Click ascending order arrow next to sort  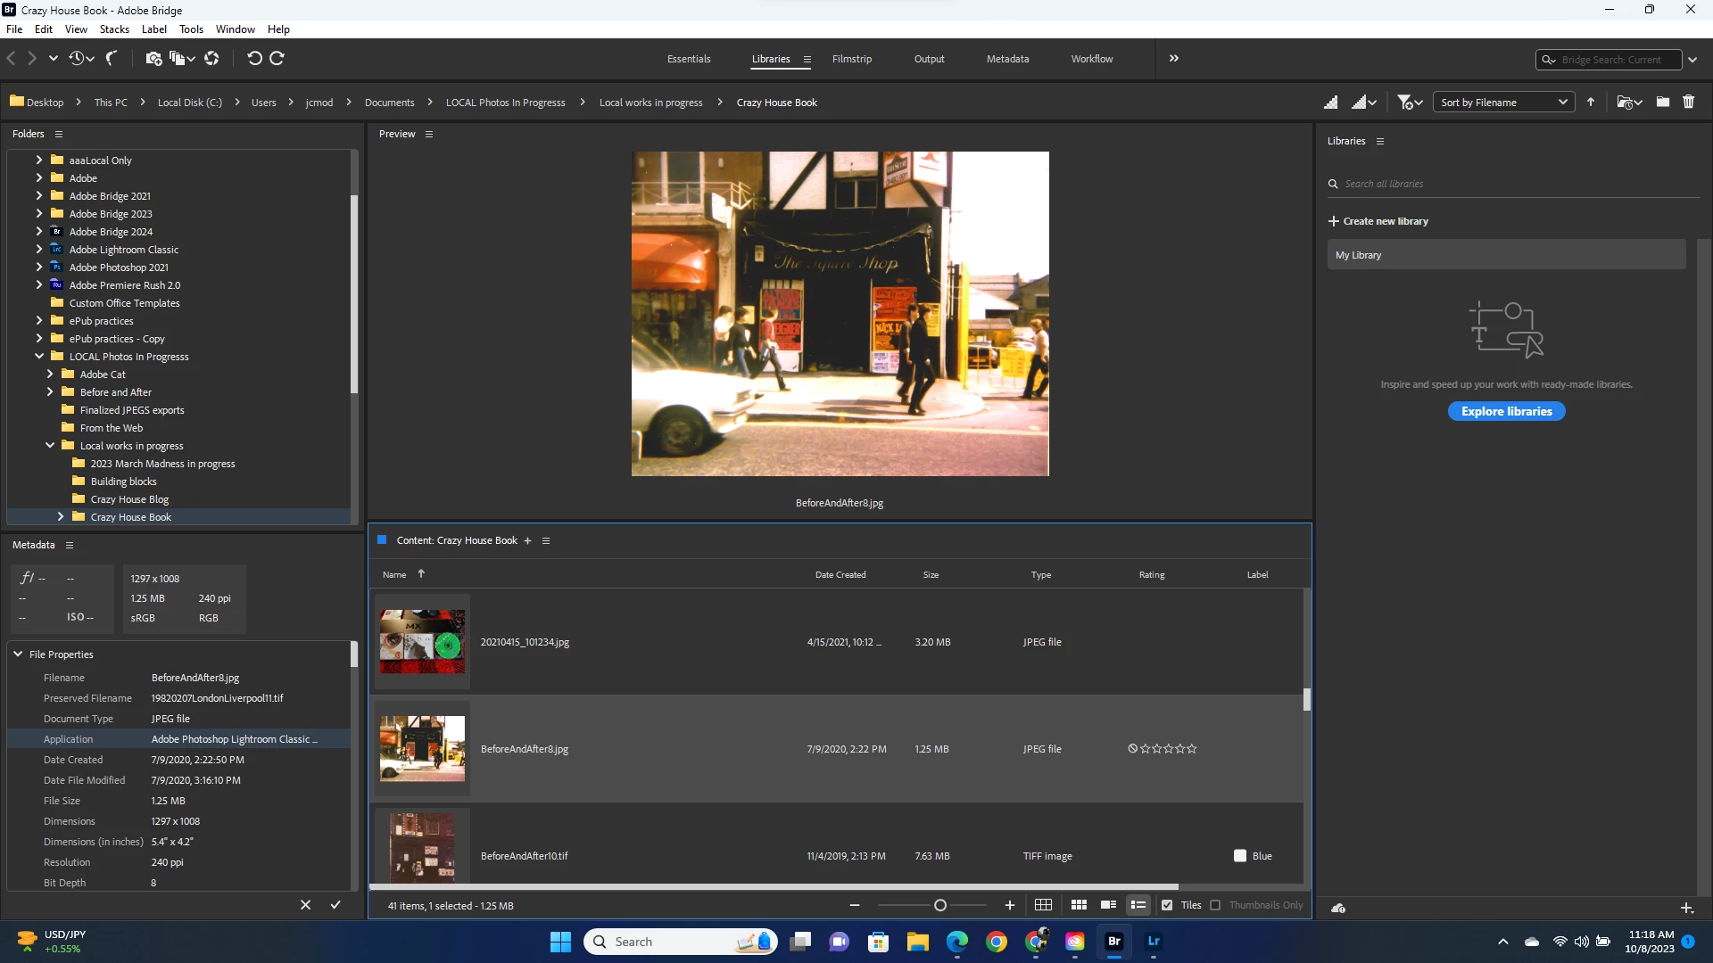point(1590,103)
